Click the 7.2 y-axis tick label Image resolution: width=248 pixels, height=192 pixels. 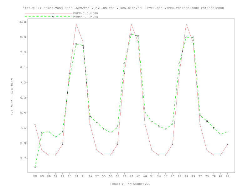point(23,83)
